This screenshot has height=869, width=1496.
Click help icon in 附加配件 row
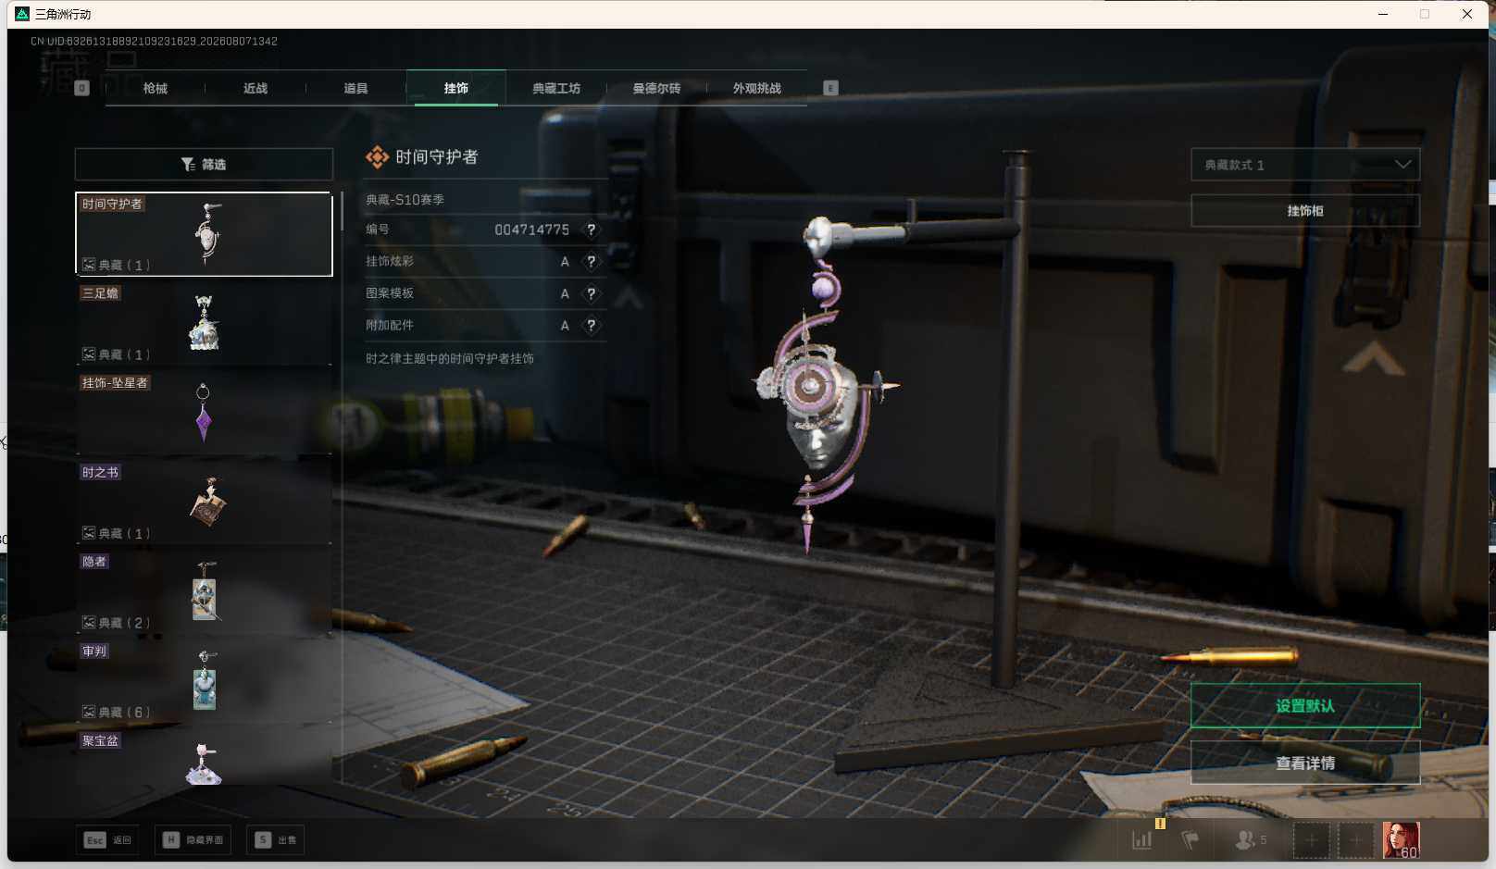pyautogui.click(x=592, y=325)
